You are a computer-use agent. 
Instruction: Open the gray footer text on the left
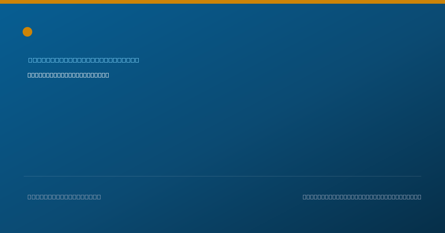[x=64, y=197]
